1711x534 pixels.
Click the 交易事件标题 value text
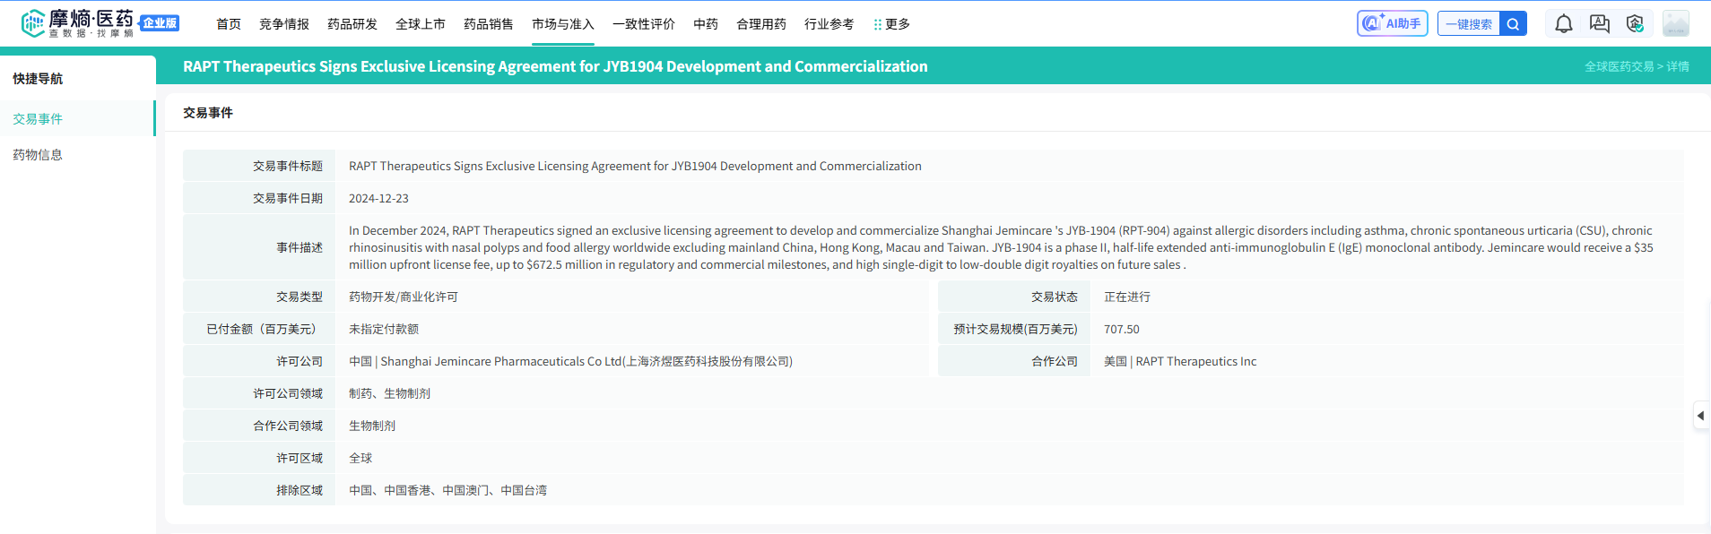[x=635, y=166]
